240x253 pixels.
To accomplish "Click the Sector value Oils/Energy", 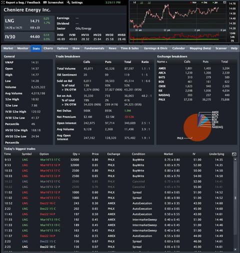I will (x=83, y=28).
